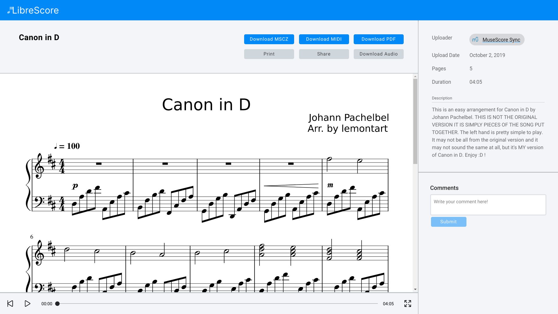This screenshot has width=558, height=314.
Task: Click the Download Audio button
Action: point(378,54)
